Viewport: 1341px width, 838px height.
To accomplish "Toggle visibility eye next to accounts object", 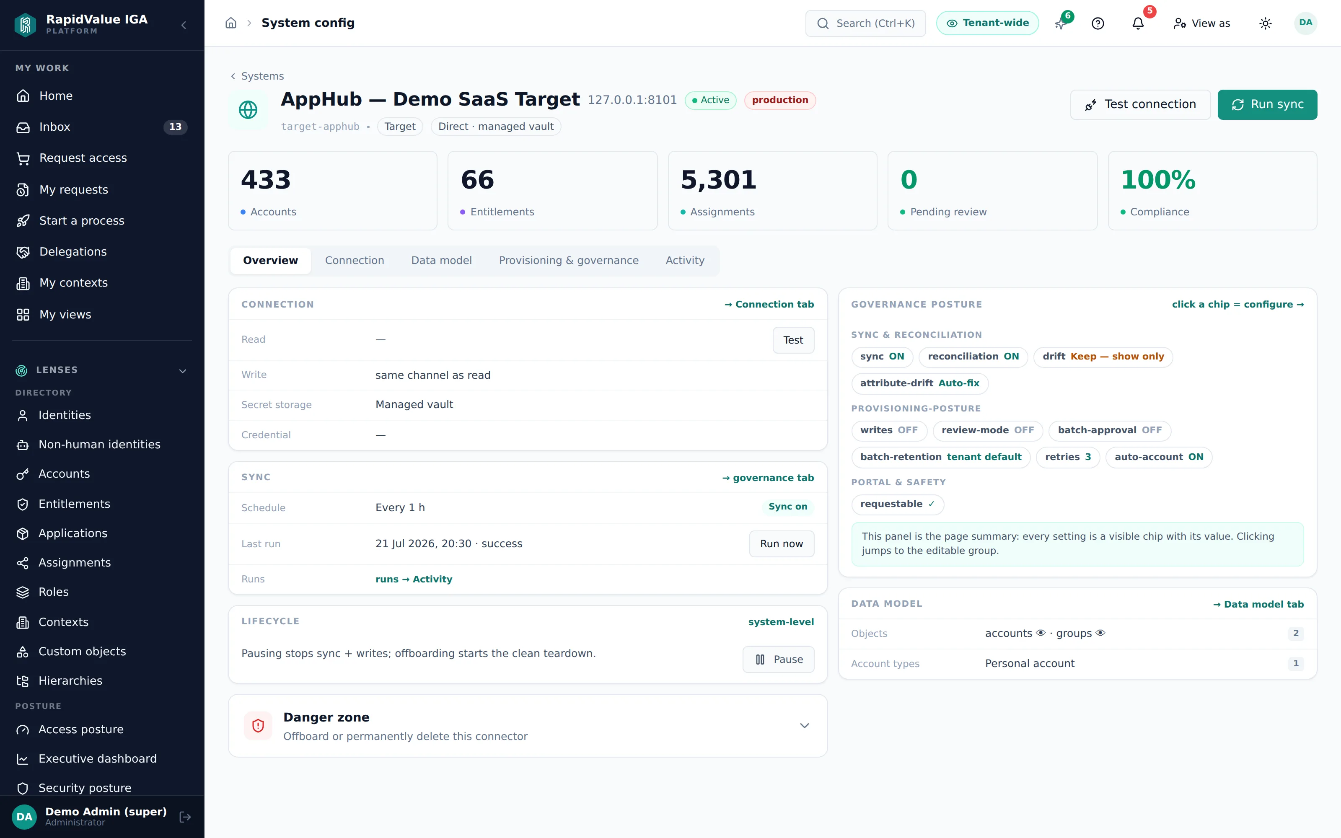I will pyautogui.click(x=1041, y=633).
